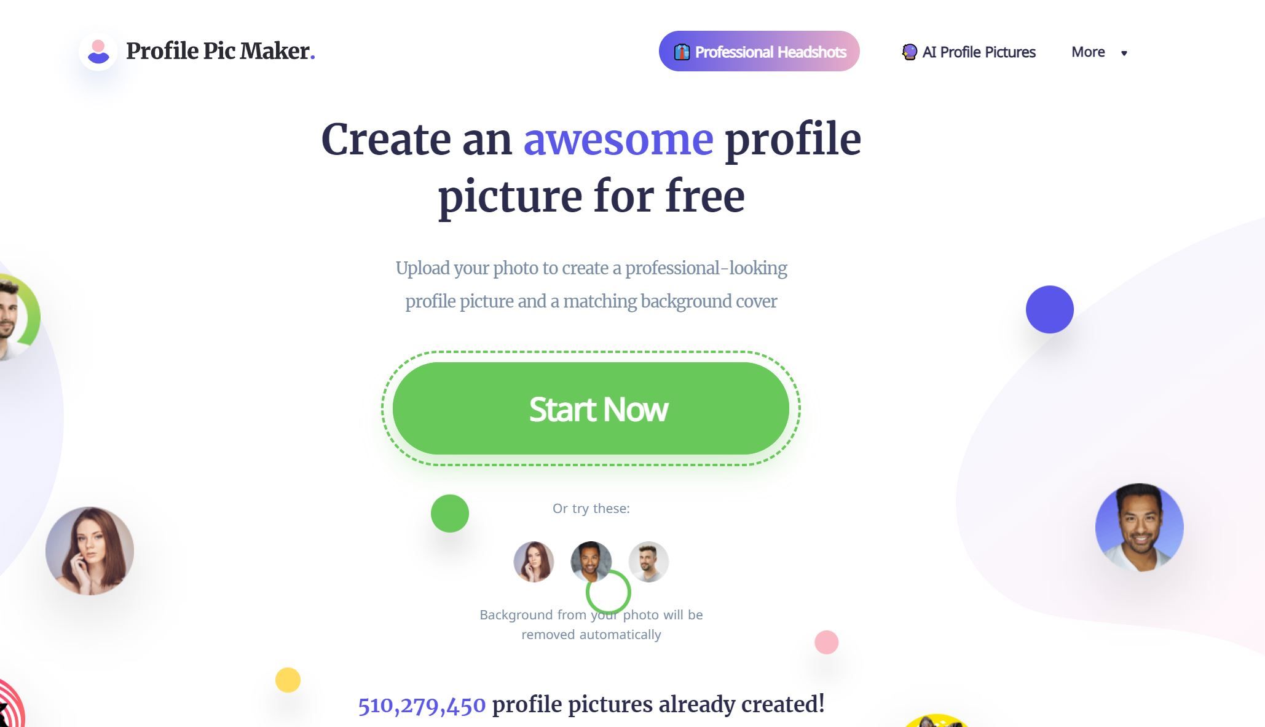The width and height of the screenshot is (1265, 727).
Task: Click the Professional Headshots camera icon
Action: (683, 51)
